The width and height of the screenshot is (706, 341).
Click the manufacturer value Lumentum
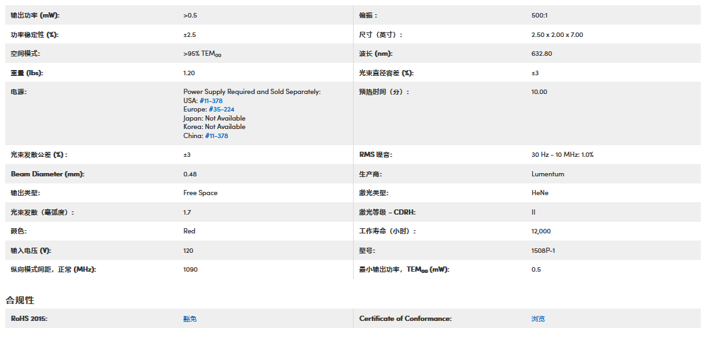548,174
